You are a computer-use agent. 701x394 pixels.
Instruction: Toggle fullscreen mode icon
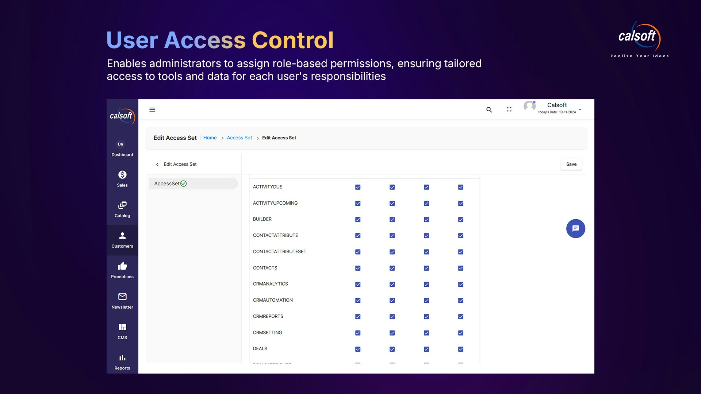(x=509, y=109)
